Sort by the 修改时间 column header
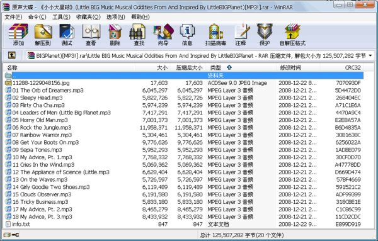Screen dimensions: 378x241 point(298,68)
